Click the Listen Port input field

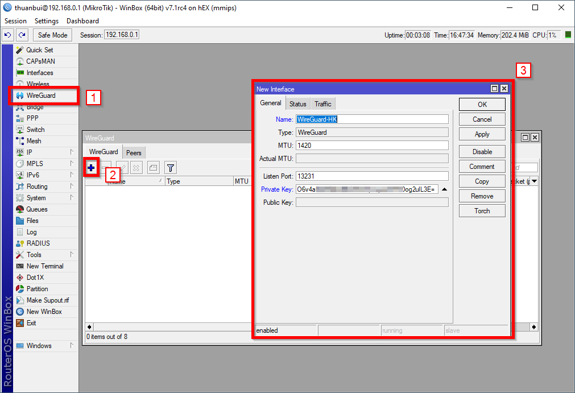pos(372,176)
